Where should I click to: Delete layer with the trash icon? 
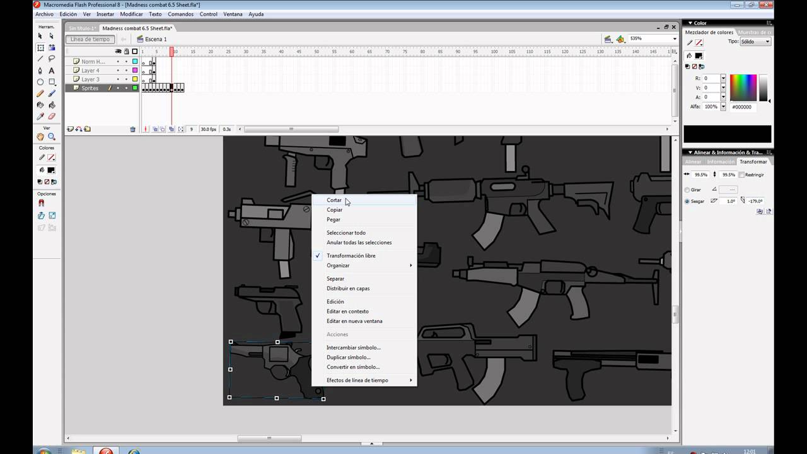[x=132, y=129]
